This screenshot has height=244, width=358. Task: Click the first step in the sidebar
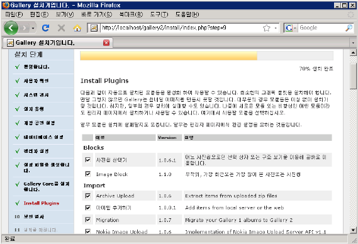coord(36,67)
